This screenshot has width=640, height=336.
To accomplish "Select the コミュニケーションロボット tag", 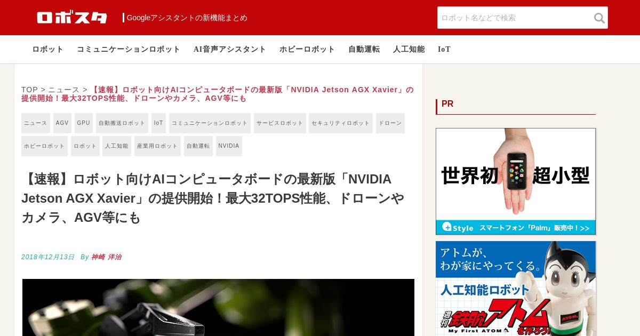I will point(210,123).
